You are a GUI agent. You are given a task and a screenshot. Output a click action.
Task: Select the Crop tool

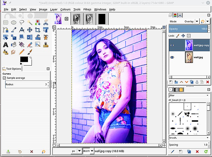click(38, 30)
